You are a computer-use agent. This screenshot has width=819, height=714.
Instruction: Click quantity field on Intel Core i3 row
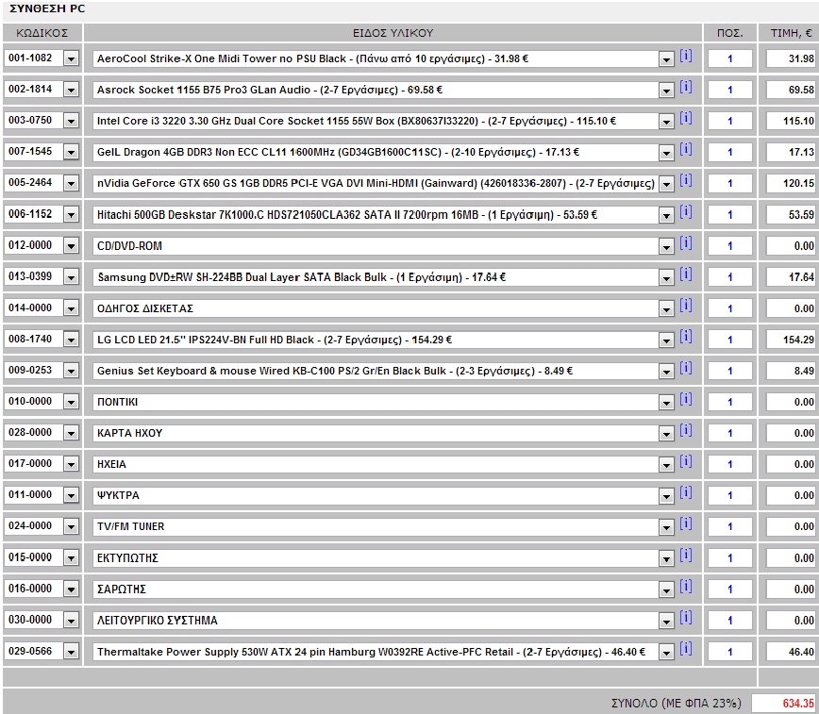click(730, 121)
